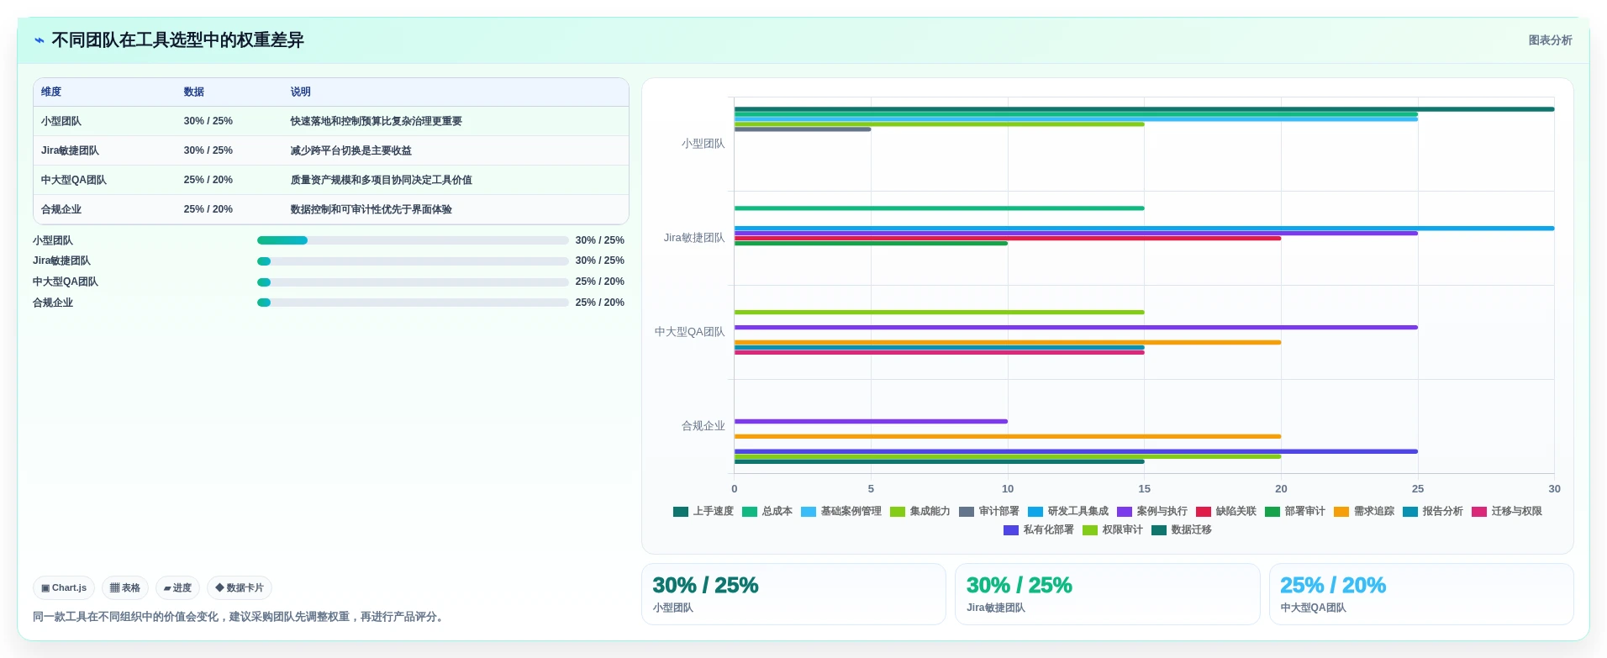Screen dimensions: 1607x658
Task: Click the blue icon beside the panel title
Action: (39, 40)
